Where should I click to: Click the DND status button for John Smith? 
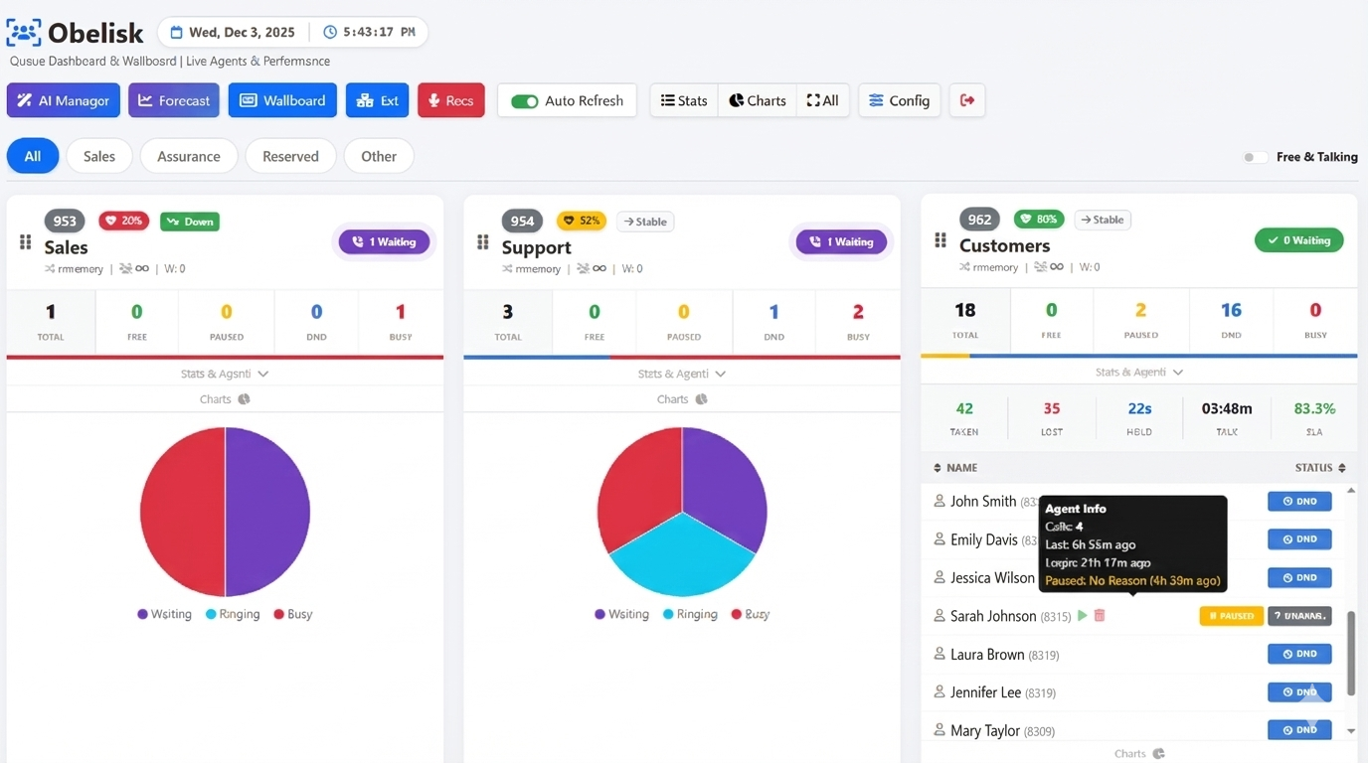pyautogui.click(x=1298, y=501)
